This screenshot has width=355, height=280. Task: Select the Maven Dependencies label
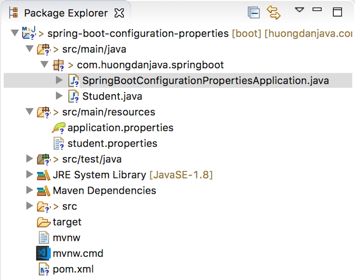click(x=104, y=191)
